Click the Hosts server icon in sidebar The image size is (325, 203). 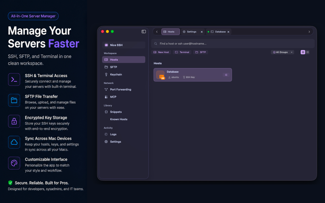tap(106, 60)
